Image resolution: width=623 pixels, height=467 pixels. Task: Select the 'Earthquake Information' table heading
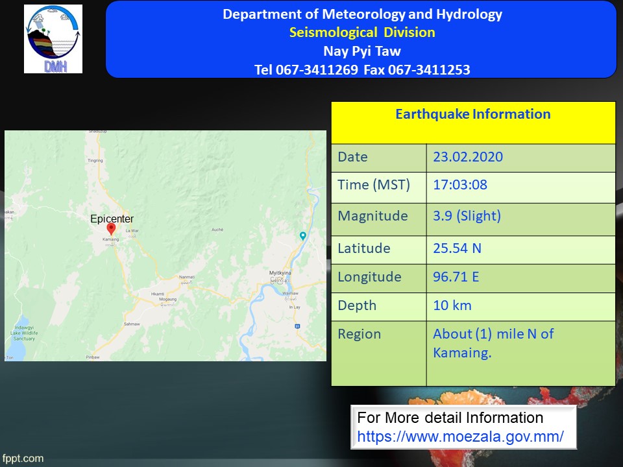click(473, 114)
